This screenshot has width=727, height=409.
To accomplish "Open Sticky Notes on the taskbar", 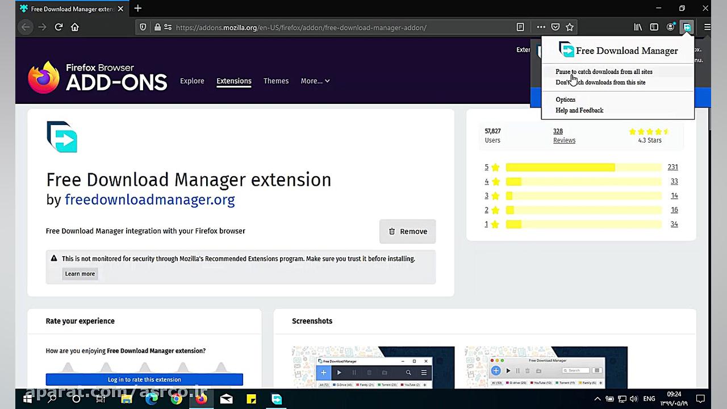I will click(x=251, y=399).
